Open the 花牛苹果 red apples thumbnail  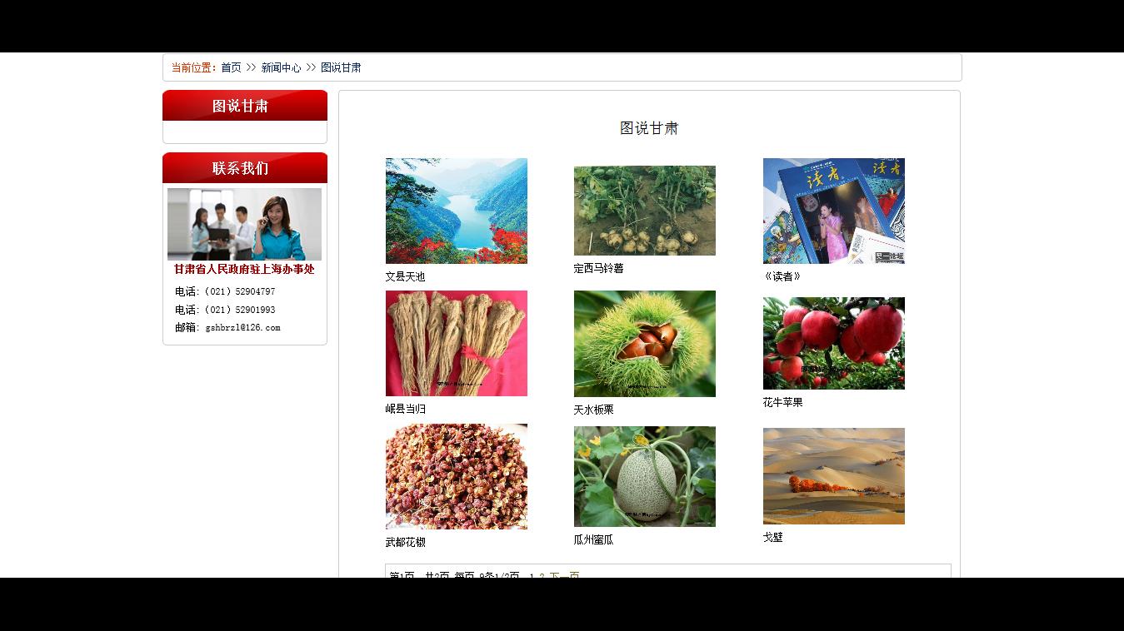click(x=834, y=343)
